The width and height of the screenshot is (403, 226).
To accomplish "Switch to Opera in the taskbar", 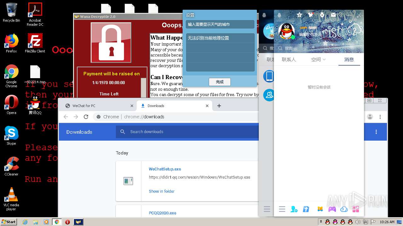I will [67, 222].
